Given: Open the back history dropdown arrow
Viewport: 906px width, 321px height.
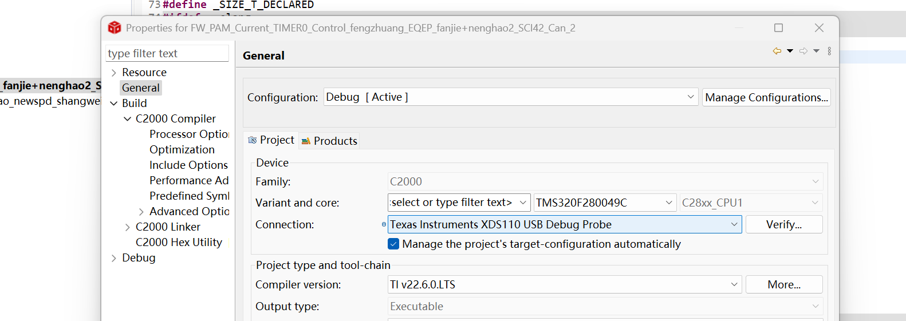Looking at the screenshot, I should [790, 51].
